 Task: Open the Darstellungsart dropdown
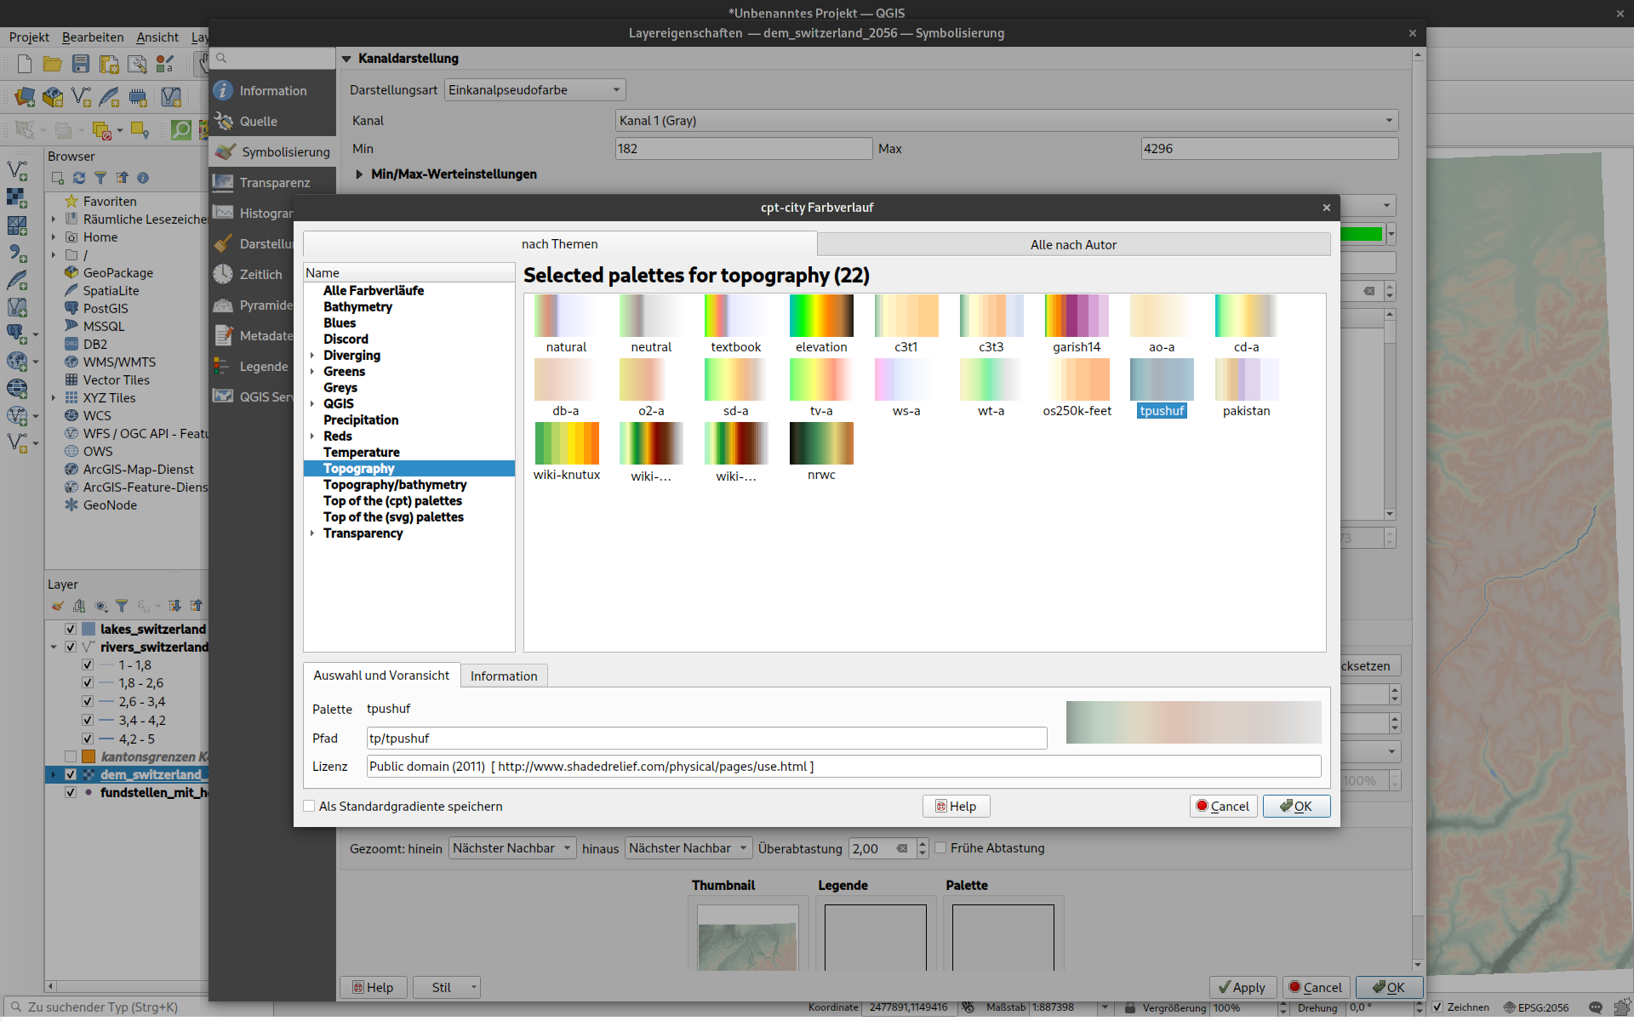(534, 90)
